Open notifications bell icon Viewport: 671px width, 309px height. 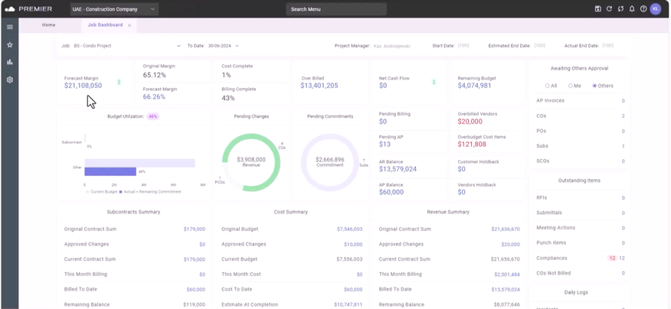click(x=632, y=9)
